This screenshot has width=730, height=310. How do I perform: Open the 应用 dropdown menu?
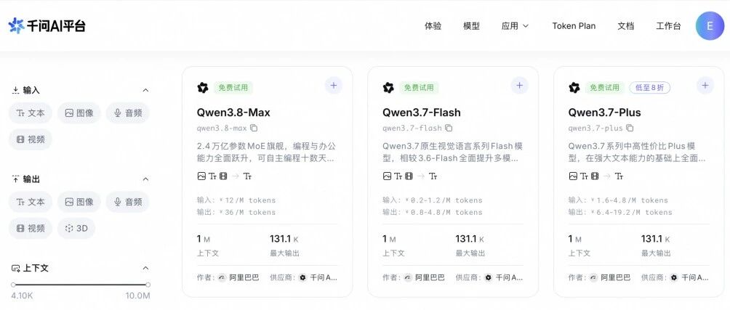515,26
